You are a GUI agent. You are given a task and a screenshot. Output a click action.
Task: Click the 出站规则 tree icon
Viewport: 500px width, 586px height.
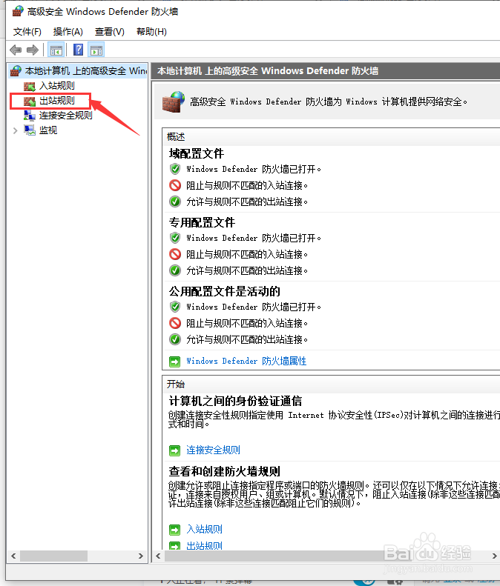coord(30,101)
